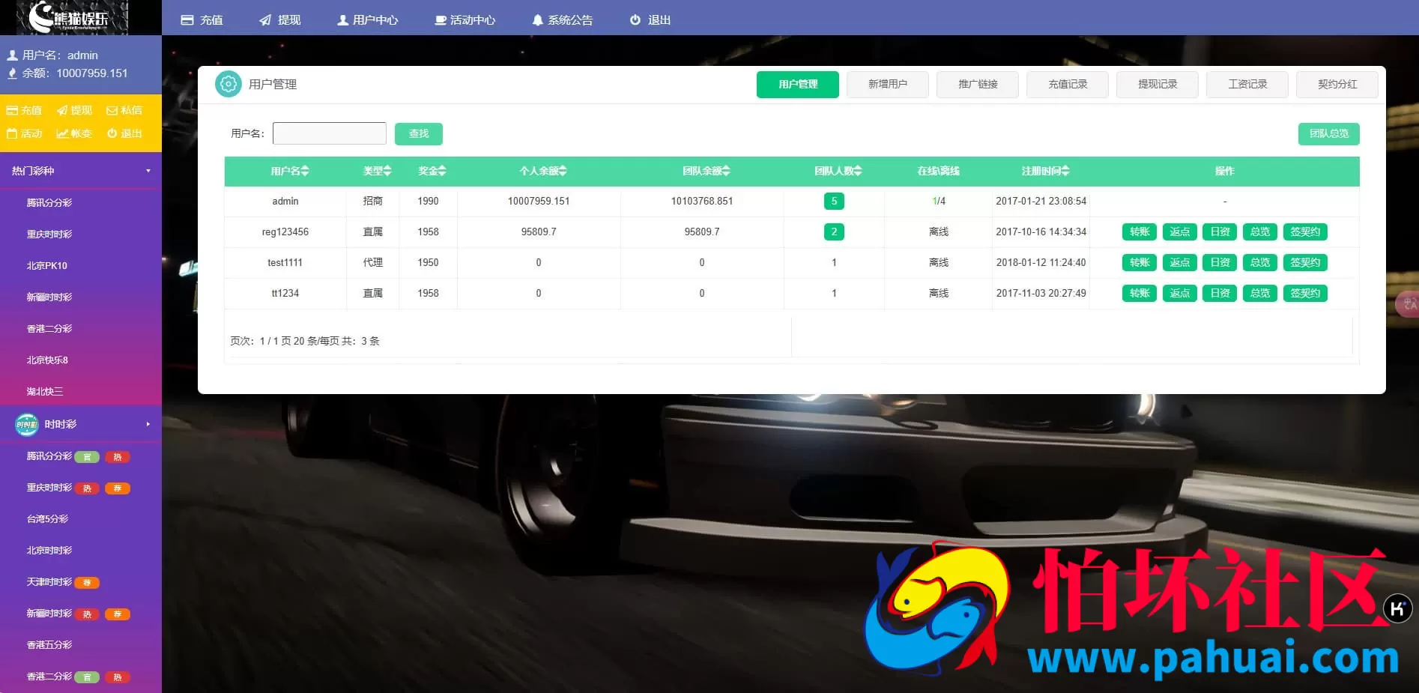Screen dimensions: 1419x693
Task: Collapse the 热门彩种 sidebar section
Action: click(x=148, y=171)
